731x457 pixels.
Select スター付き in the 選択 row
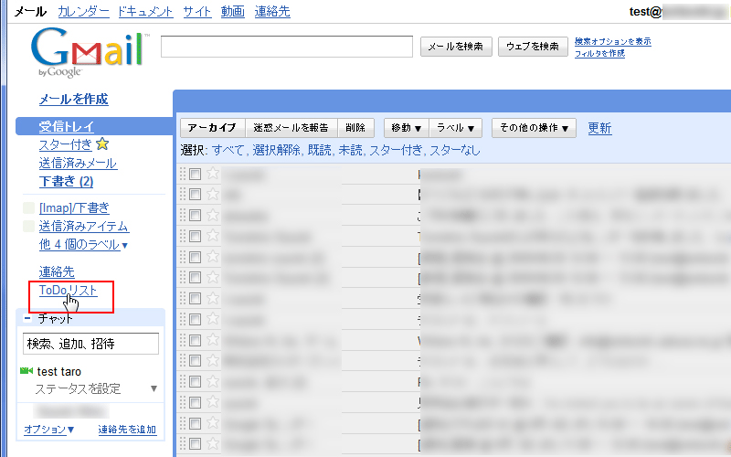(396, 150)
